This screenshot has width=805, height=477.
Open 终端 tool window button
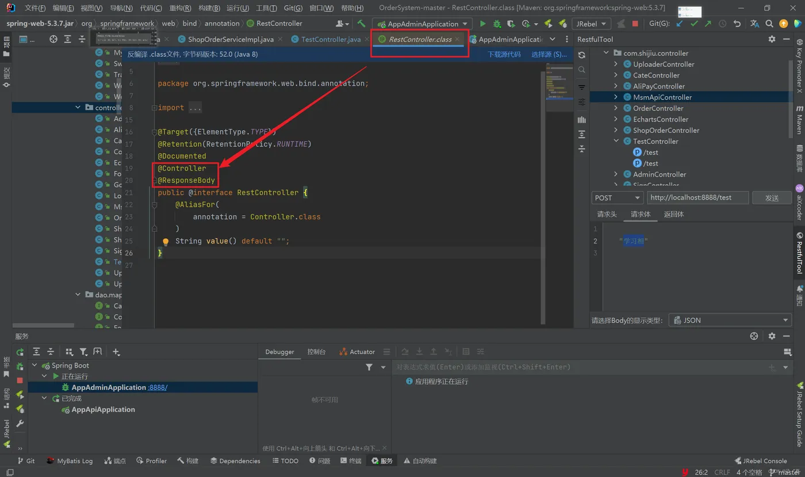[x=351, y=461]
